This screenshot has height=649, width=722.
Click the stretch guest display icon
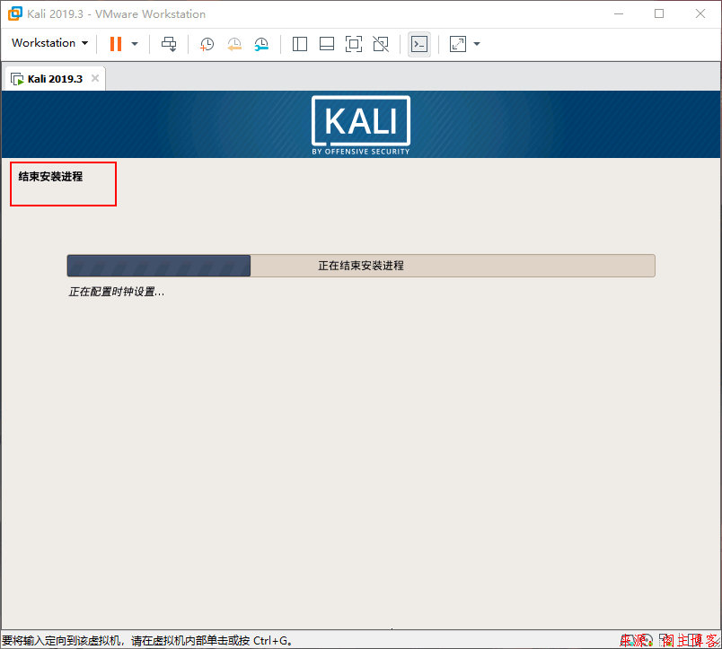click(x=458, y=44)
